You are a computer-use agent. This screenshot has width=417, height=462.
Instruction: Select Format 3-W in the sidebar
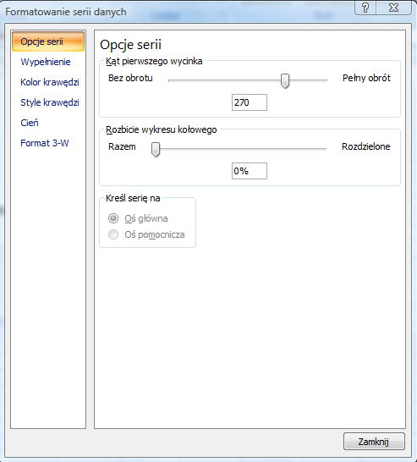click(x=45, y=143)
